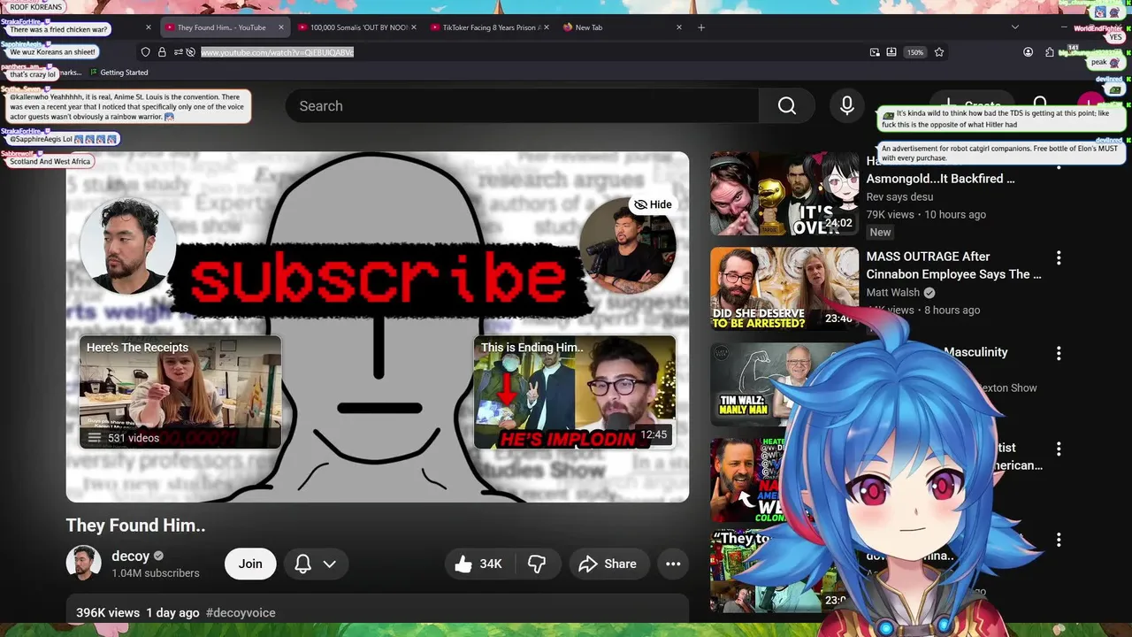Open the YouTube notifications bell in the header
Viewport: 1132px width, 637px height.
(1040, 105)
